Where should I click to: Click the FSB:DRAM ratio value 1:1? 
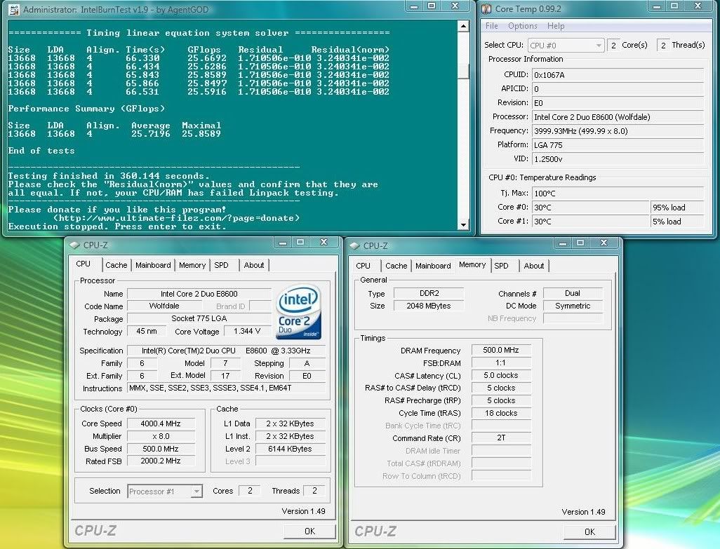pyautogui.click(x=501, y=362)
